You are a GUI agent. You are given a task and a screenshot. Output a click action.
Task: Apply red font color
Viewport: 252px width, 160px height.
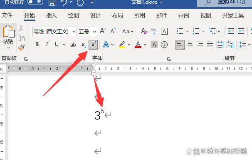pos(138,45)
